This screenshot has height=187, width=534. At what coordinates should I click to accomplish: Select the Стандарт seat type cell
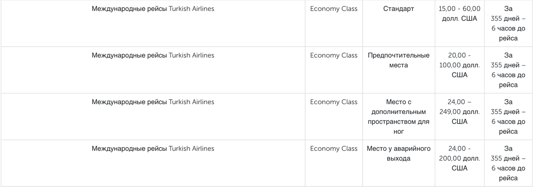click(x=399, y=9)
